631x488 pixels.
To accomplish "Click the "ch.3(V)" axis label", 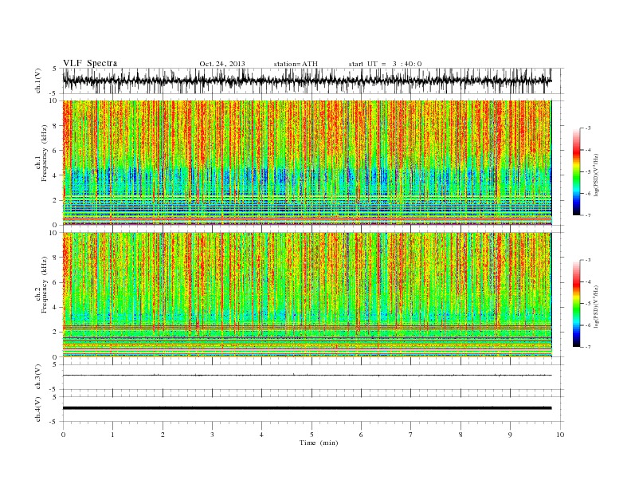I will coord(38,377).
